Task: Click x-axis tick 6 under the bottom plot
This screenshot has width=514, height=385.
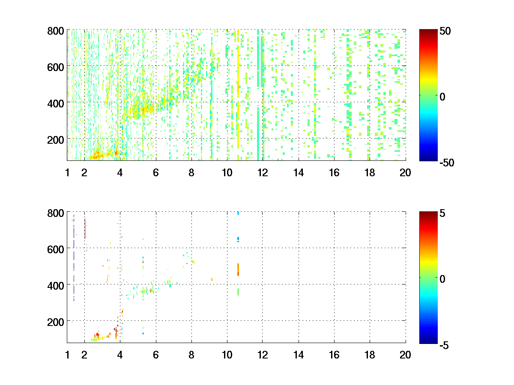Action: click(156, 355)
